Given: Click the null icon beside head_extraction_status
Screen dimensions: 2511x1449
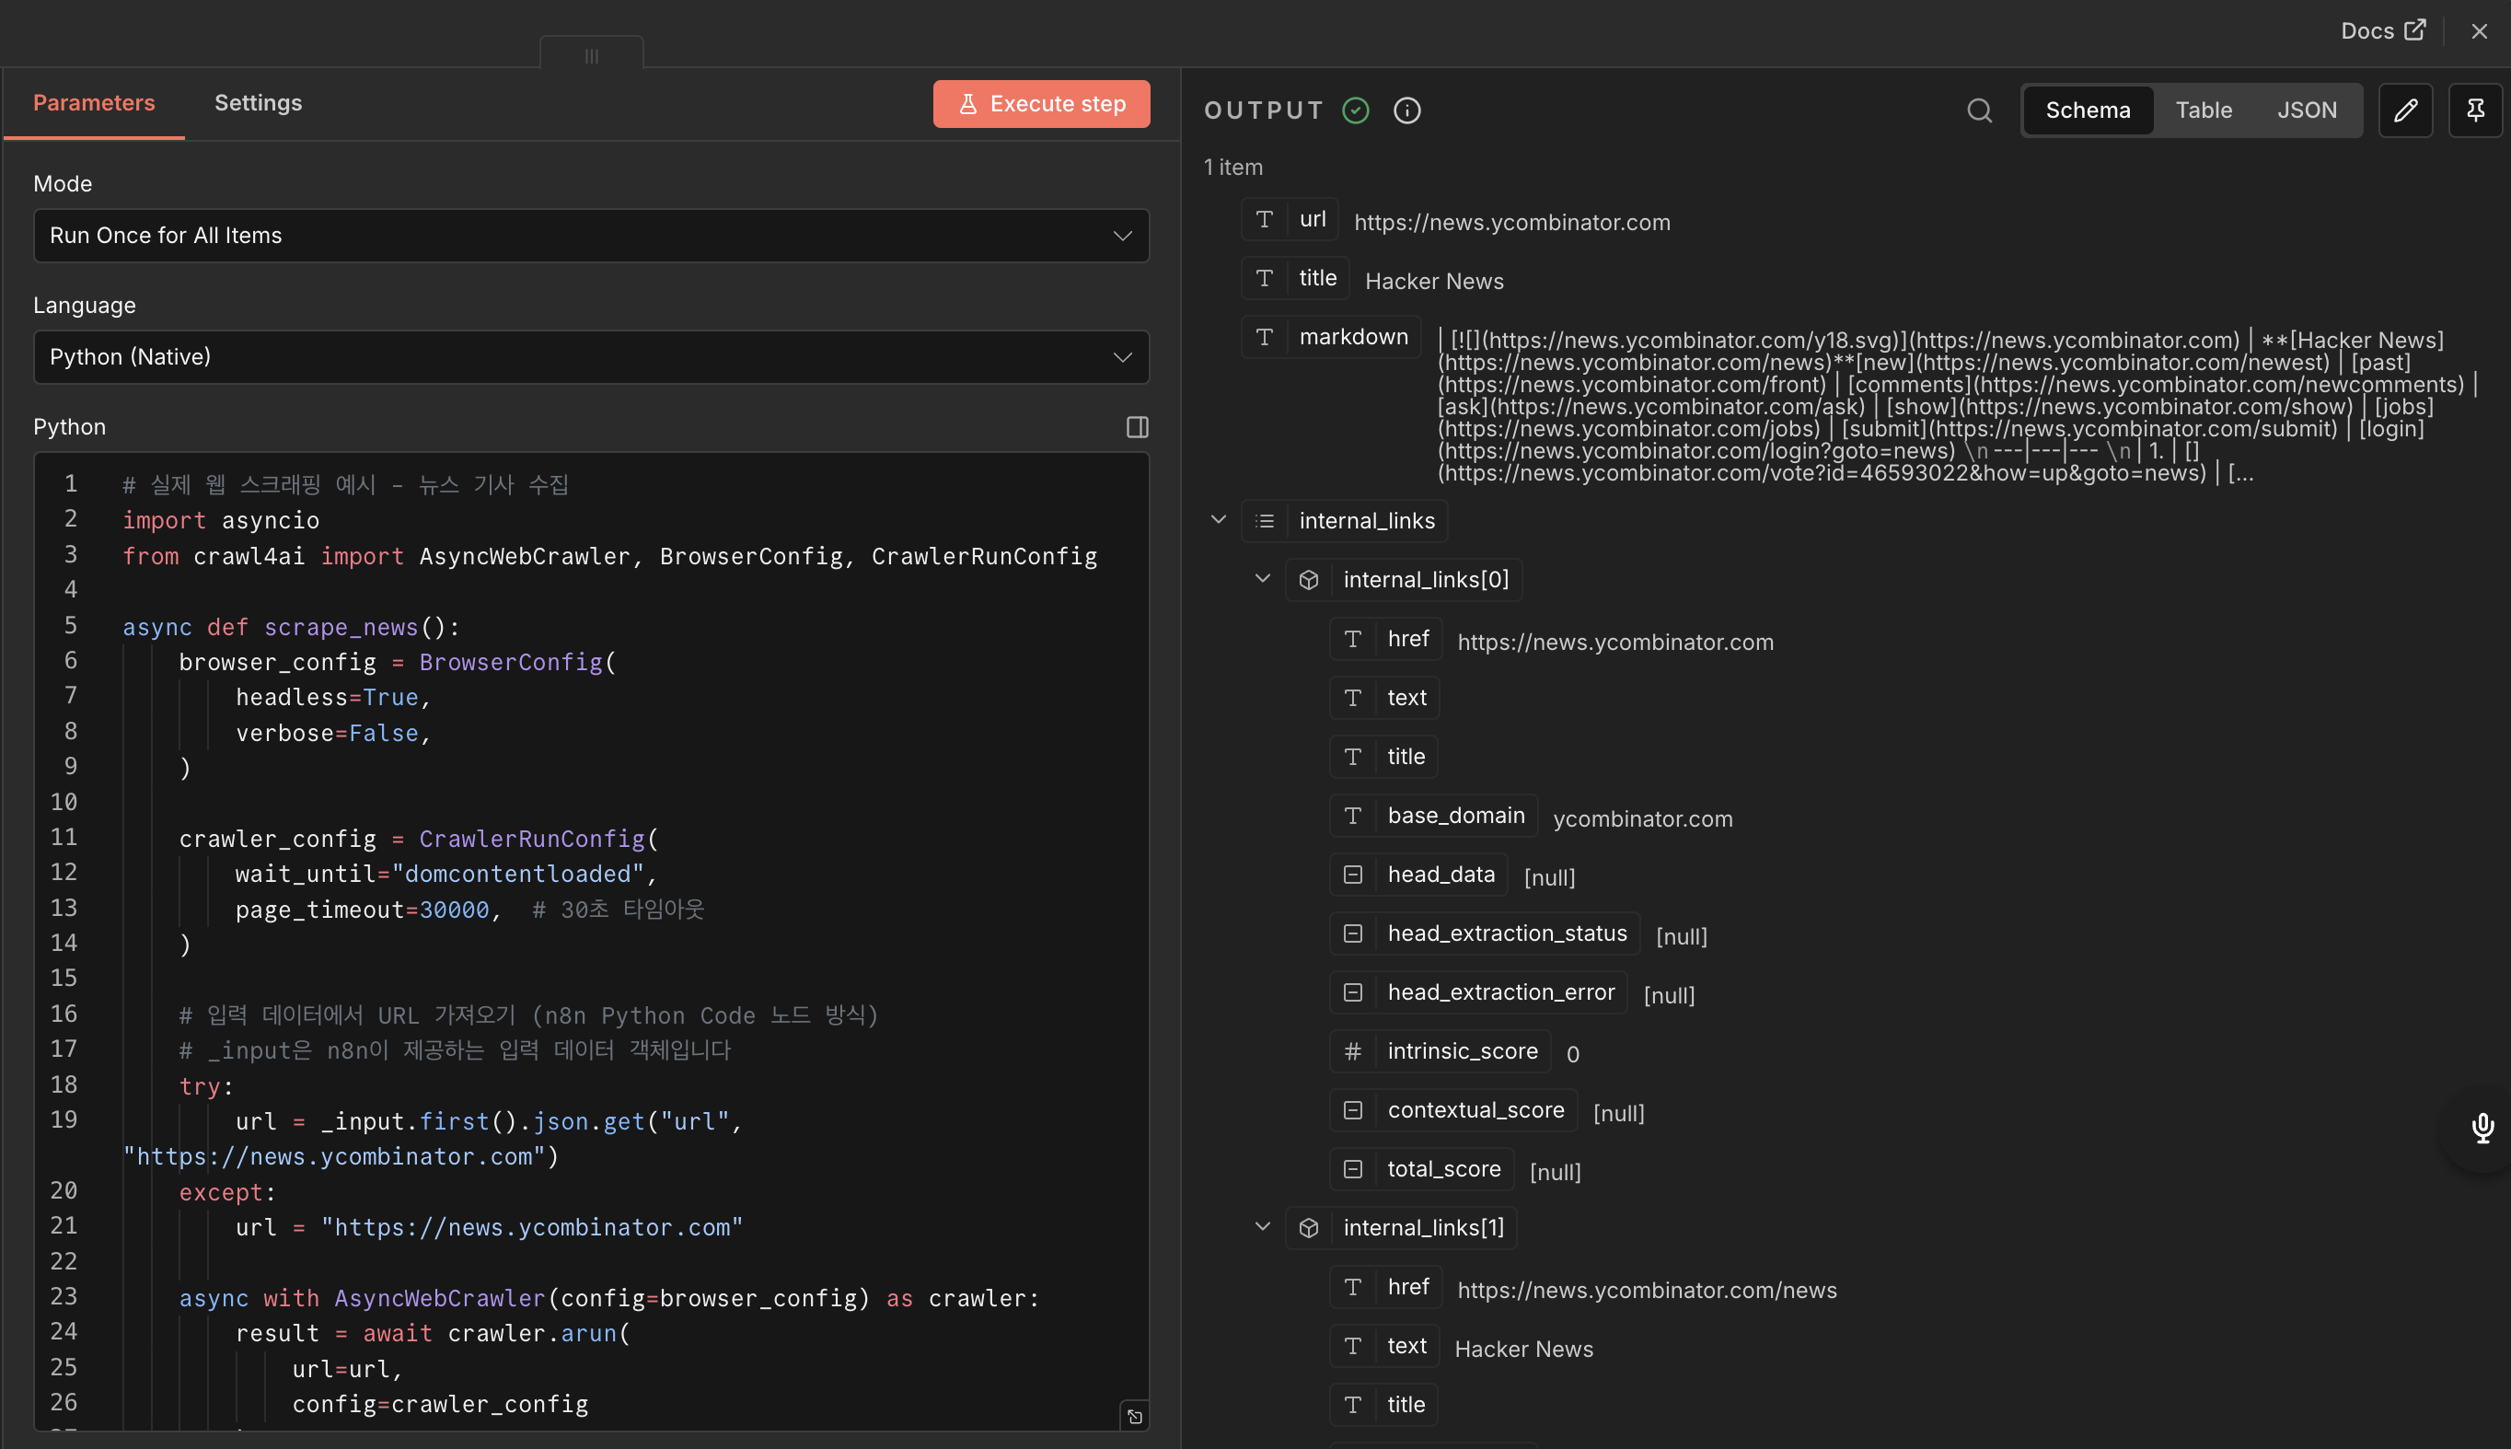Looking at the screenshot, I should pos(1353,933).
